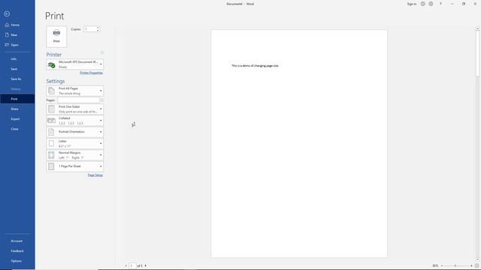Open the Printer Properties link
The width and height of the screenshot is (481, 270).
coord(91,73)
